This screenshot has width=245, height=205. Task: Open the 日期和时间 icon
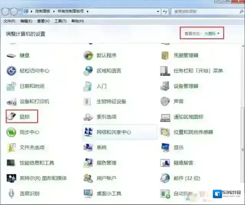pyautogui.click(x=12, y=86)
